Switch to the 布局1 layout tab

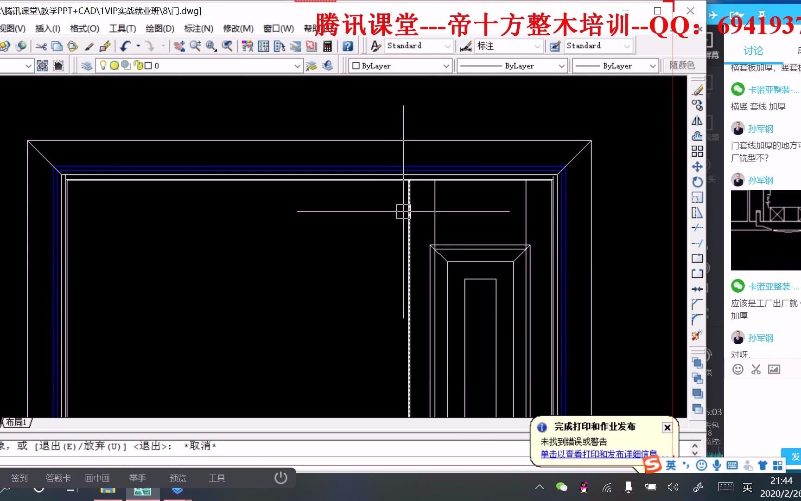click(x=17, y=422)
